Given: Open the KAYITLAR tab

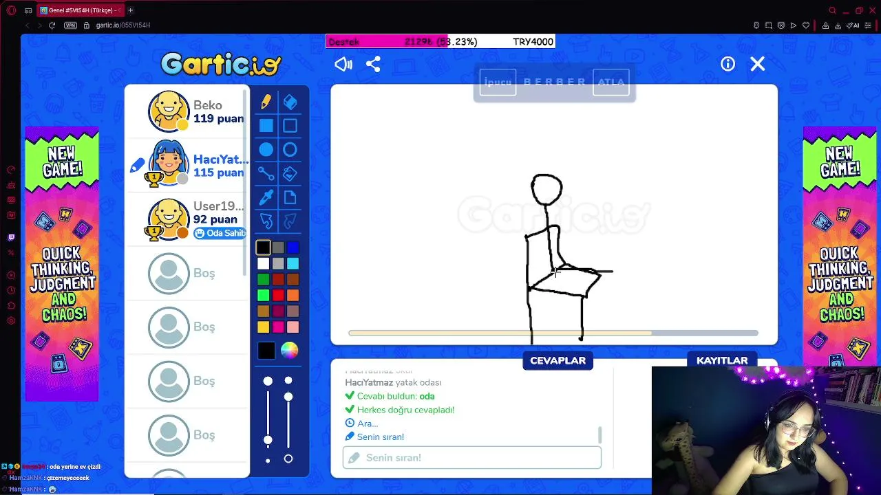Looking at the screenshot, I should click(722, 360).
